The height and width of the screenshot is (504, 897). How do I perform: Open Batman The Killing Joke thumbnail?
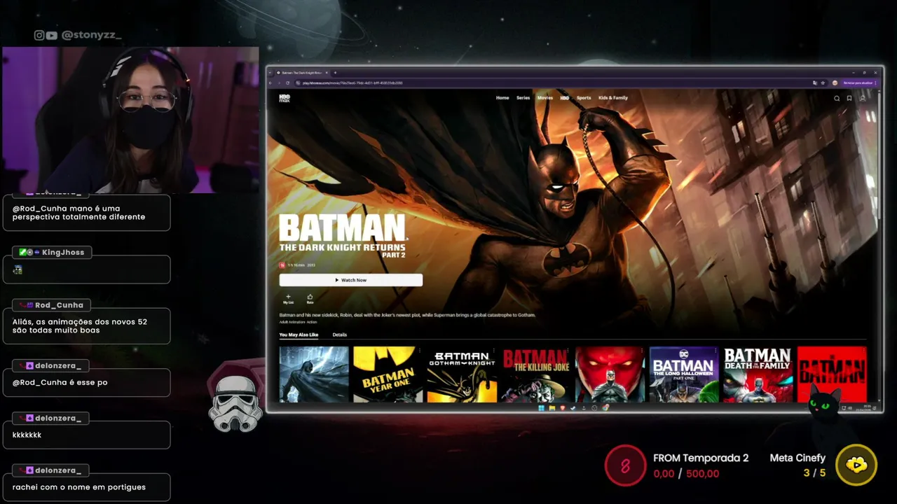(536, 374)
